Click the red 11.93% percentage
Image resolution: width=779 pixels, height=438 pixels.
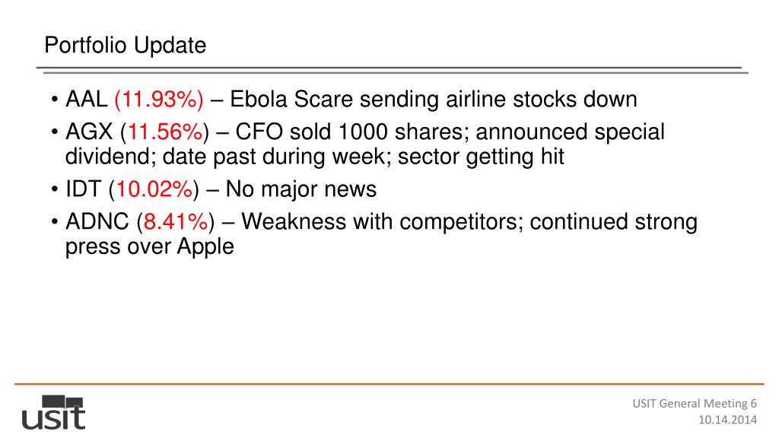tap(159, 100)
